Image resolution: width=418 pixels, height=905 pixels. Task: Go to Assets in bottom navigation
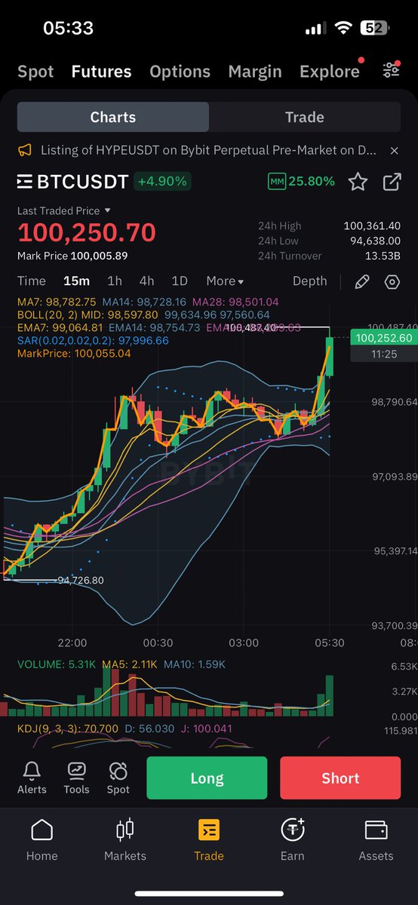(x=376, y=840)
